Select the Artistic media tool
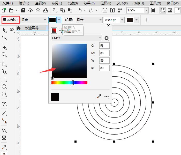The image size is (181, 155). [4, 72]
